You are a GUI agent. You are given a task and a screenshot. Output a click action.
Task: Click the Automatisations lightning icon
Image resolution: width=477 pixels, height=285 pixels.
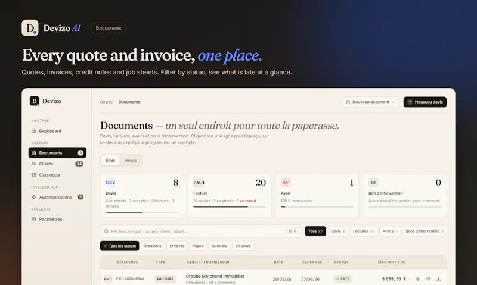click(x=34, y=197)
